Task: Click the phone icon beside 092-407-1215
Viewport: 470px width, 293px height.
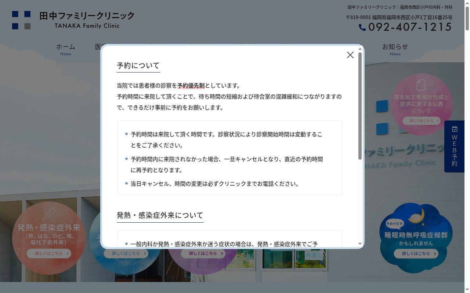Action: [362, 27]
